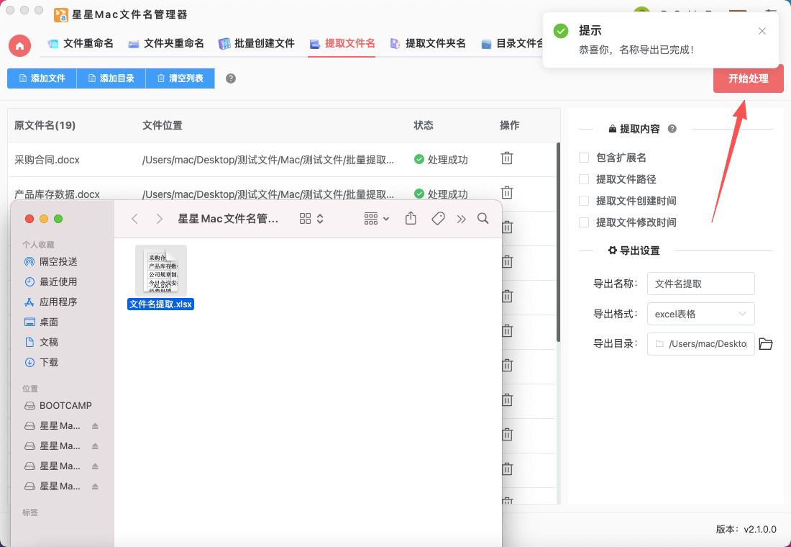The image size is (791, 547).
Task: Switch to the 文件夹重命名 tab
Action: (x=166, y=43)
